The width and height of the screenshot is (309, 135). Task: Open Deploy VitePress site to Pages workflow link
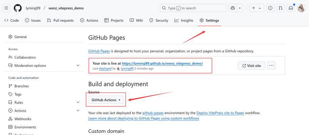click(x=220, y=113)
